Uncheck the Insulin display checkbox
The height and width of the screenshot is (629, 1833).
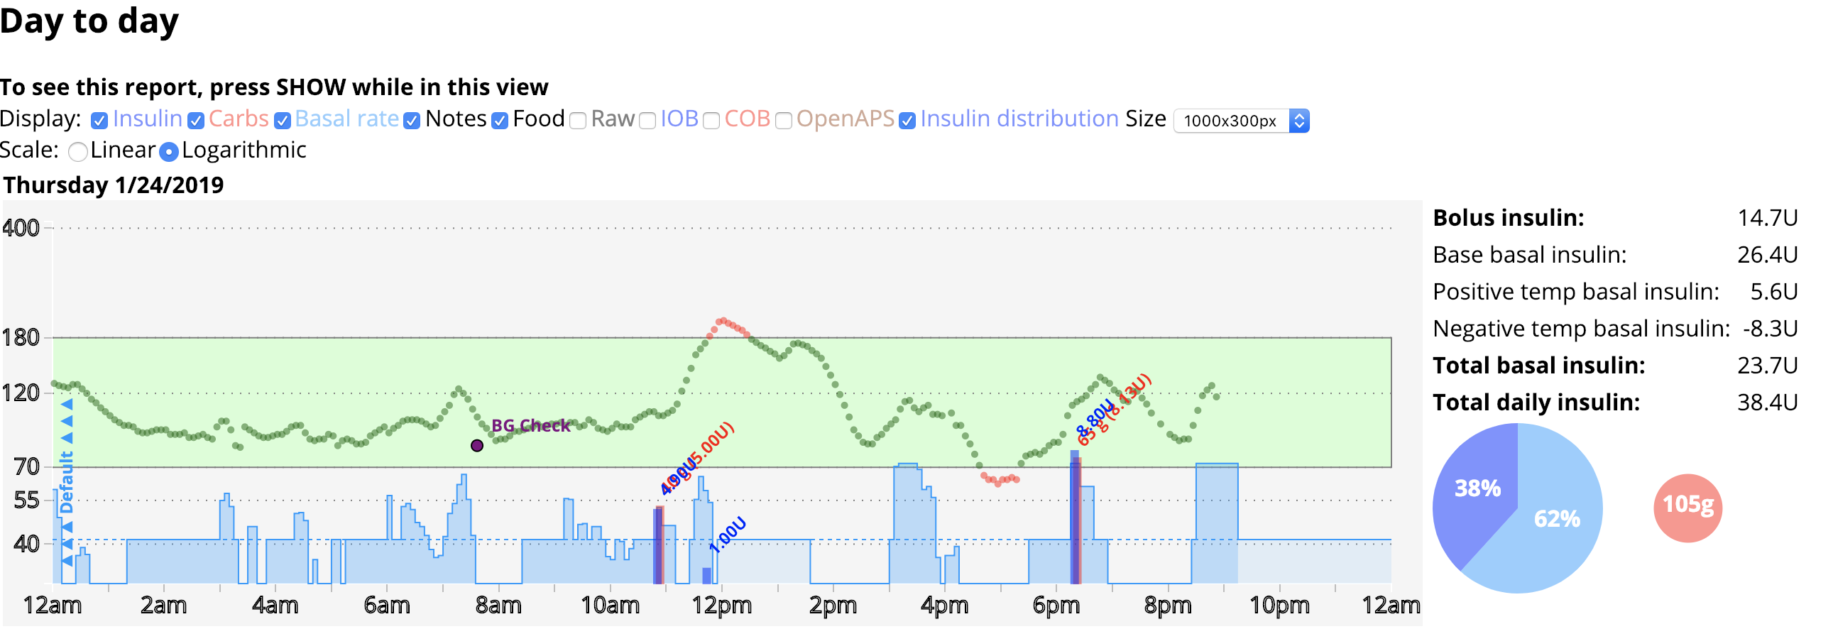(x=99, y=121)
